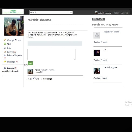Click the Message folder icon
Screen dimensions: 132x132
5,61
